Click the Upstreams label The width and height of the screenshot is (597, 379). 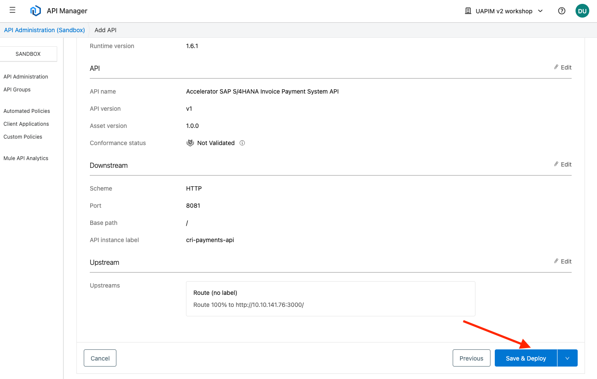point(105,285)
